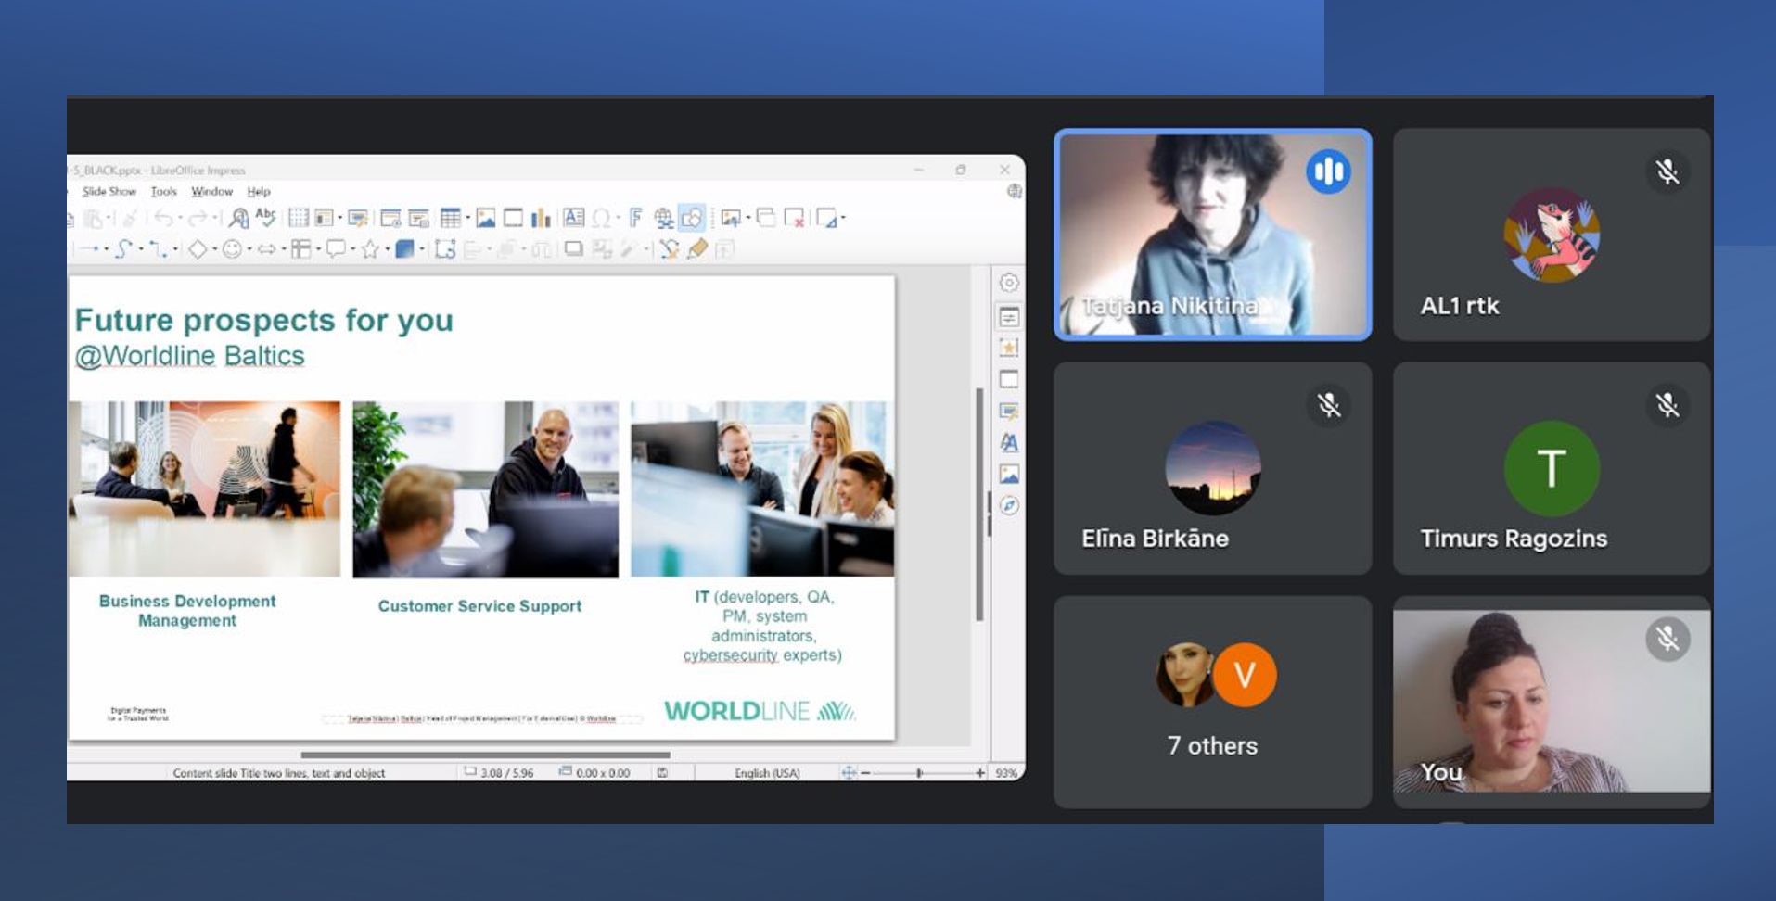
Task: Toggle the Shadow icon
Action: [574, 248]
